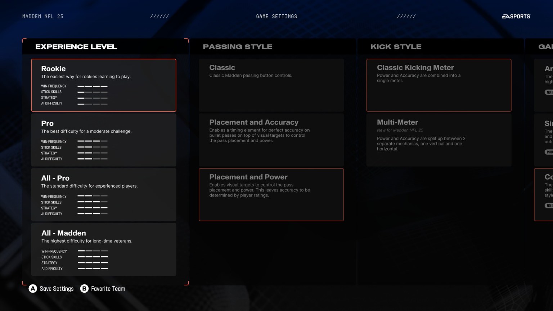
Task: Select the All - Madden difficulty card
Action: pos(104,249)
